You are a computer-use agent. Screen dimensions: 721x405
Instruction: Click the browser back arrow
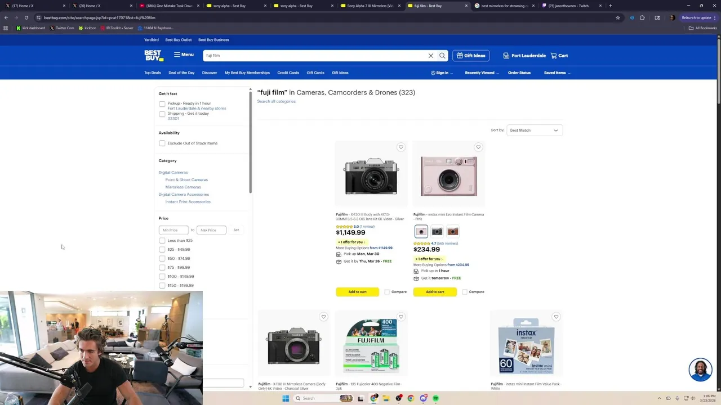(x=6, y=17)
